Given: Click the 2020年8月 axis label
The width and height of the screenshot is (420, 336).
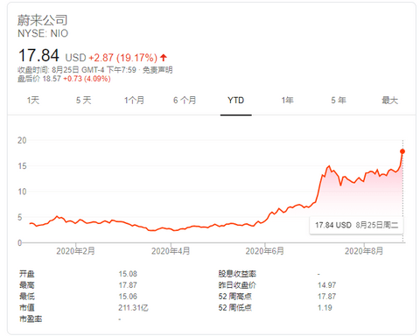Looking at the screenshot, I should point(364,251).
